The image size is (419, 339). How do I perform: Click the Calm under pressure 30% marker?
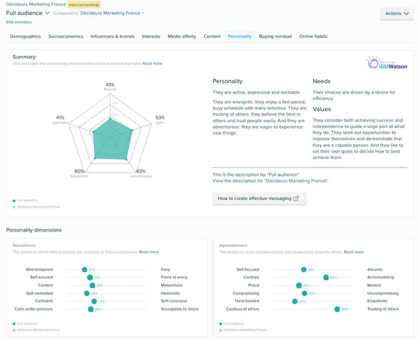(x=91, y=309)
